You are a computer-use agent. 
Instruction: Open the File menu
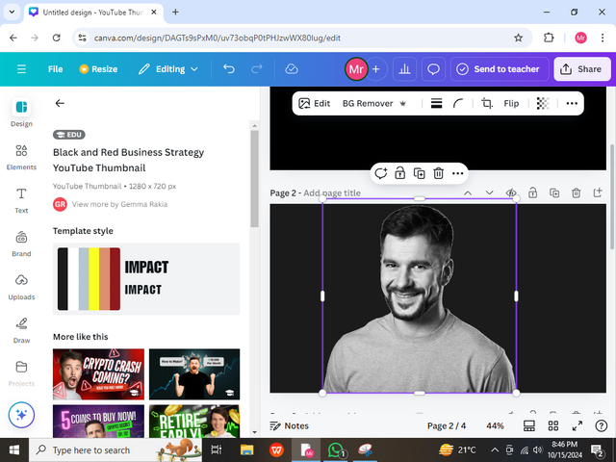(x=55, y=69)
